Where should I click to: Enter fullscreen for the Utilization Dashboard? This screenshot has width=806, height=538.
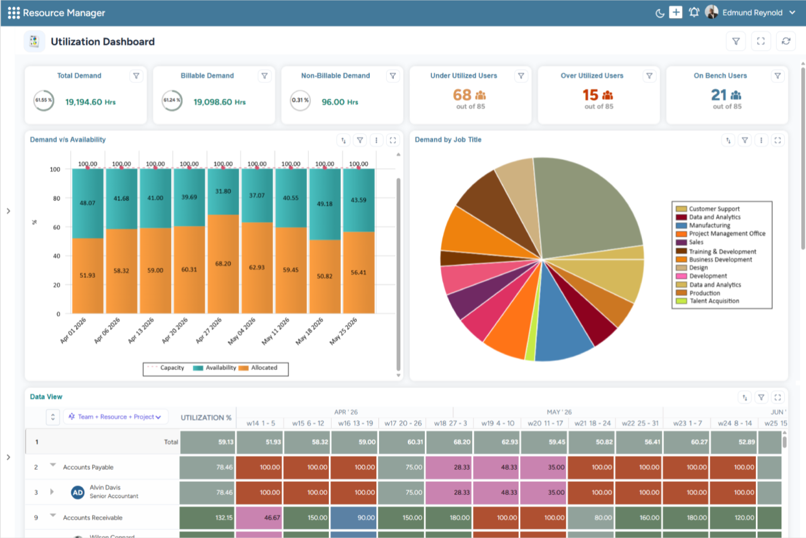pyautogui.click(x=761, y=41)
